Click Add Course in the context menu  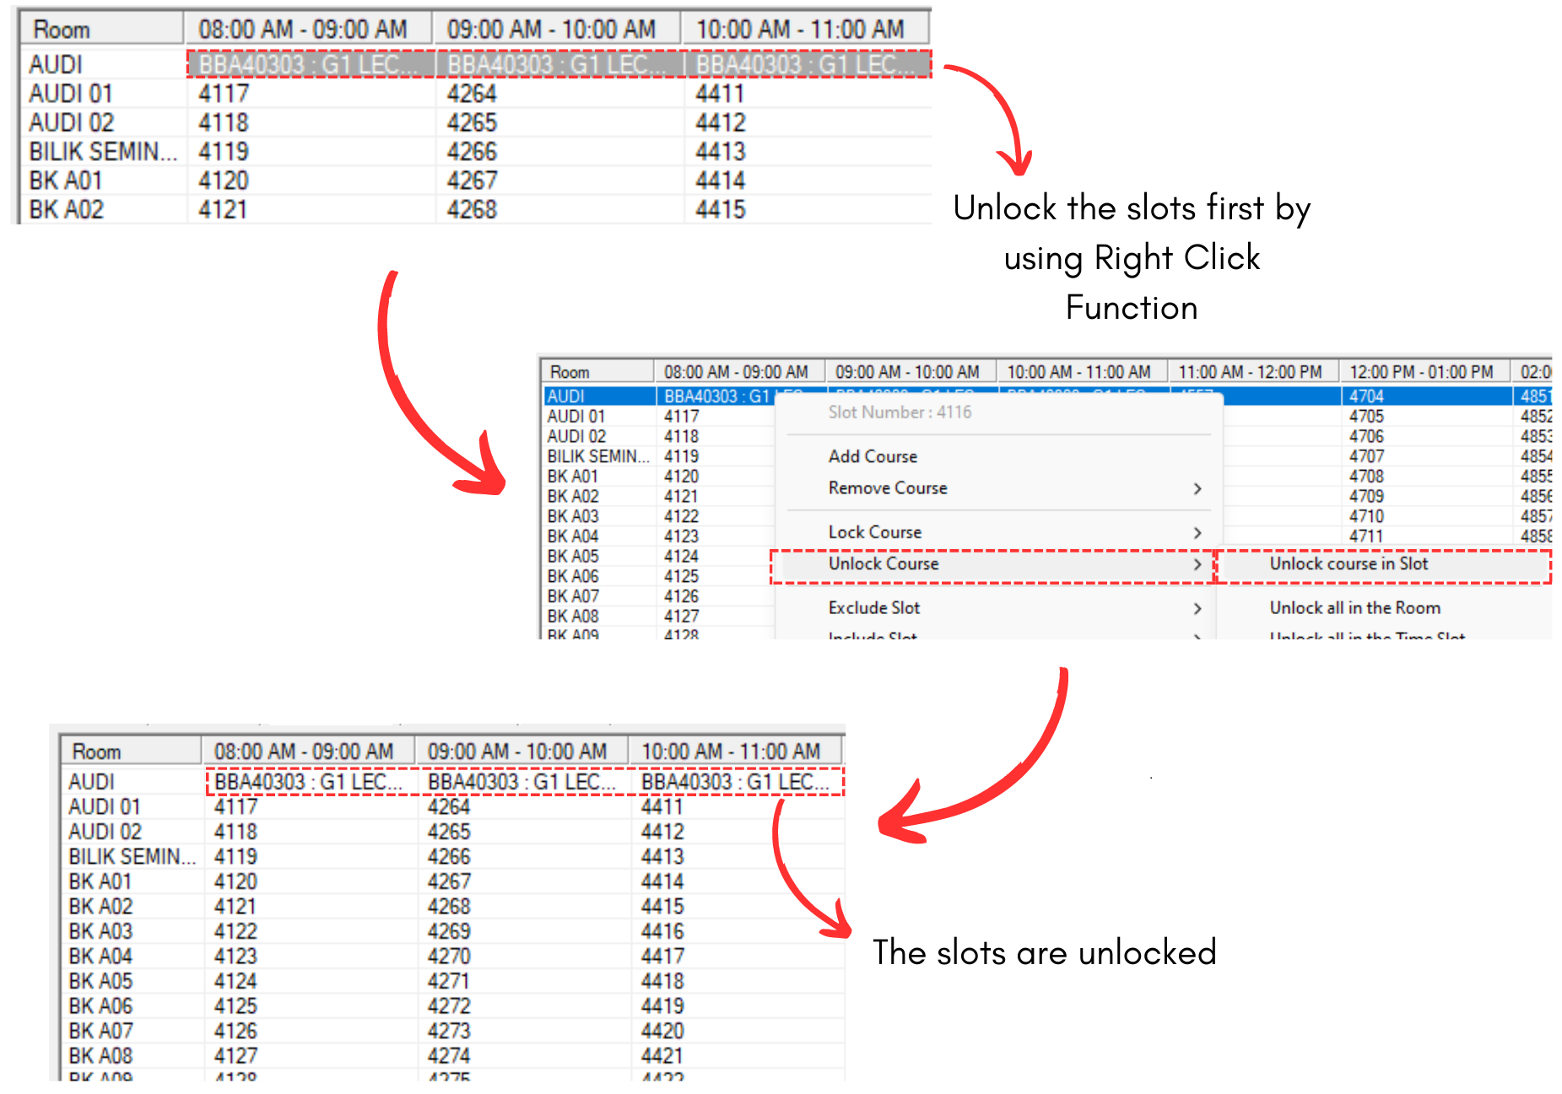[x=873, y=456]
